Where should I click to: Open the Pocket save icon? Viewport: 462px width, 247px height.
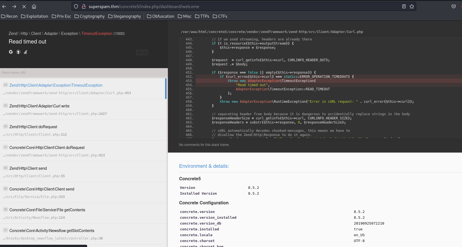click(454, 6)
